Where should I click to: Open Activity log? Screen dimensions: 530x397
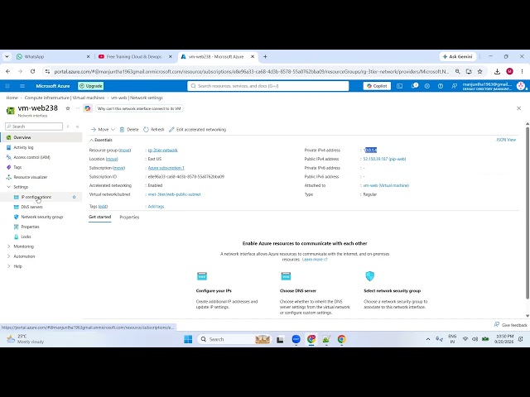(x=23, y=147)
